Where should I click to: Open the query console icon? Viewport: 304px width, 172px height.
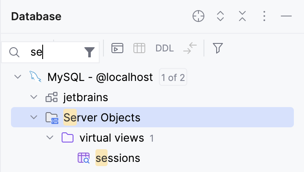coord(117,48)
